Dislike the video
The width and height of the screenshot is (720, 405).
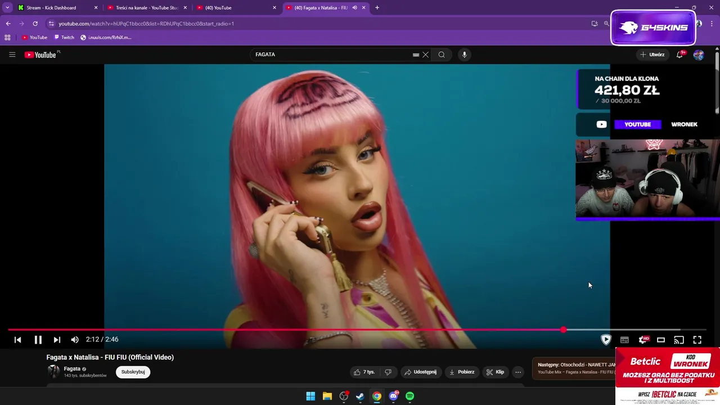[388, 372]
